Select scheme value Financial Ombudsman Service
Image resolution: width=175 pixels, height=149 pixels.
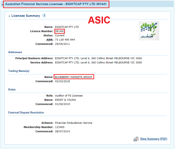click(x=73, y=123)
